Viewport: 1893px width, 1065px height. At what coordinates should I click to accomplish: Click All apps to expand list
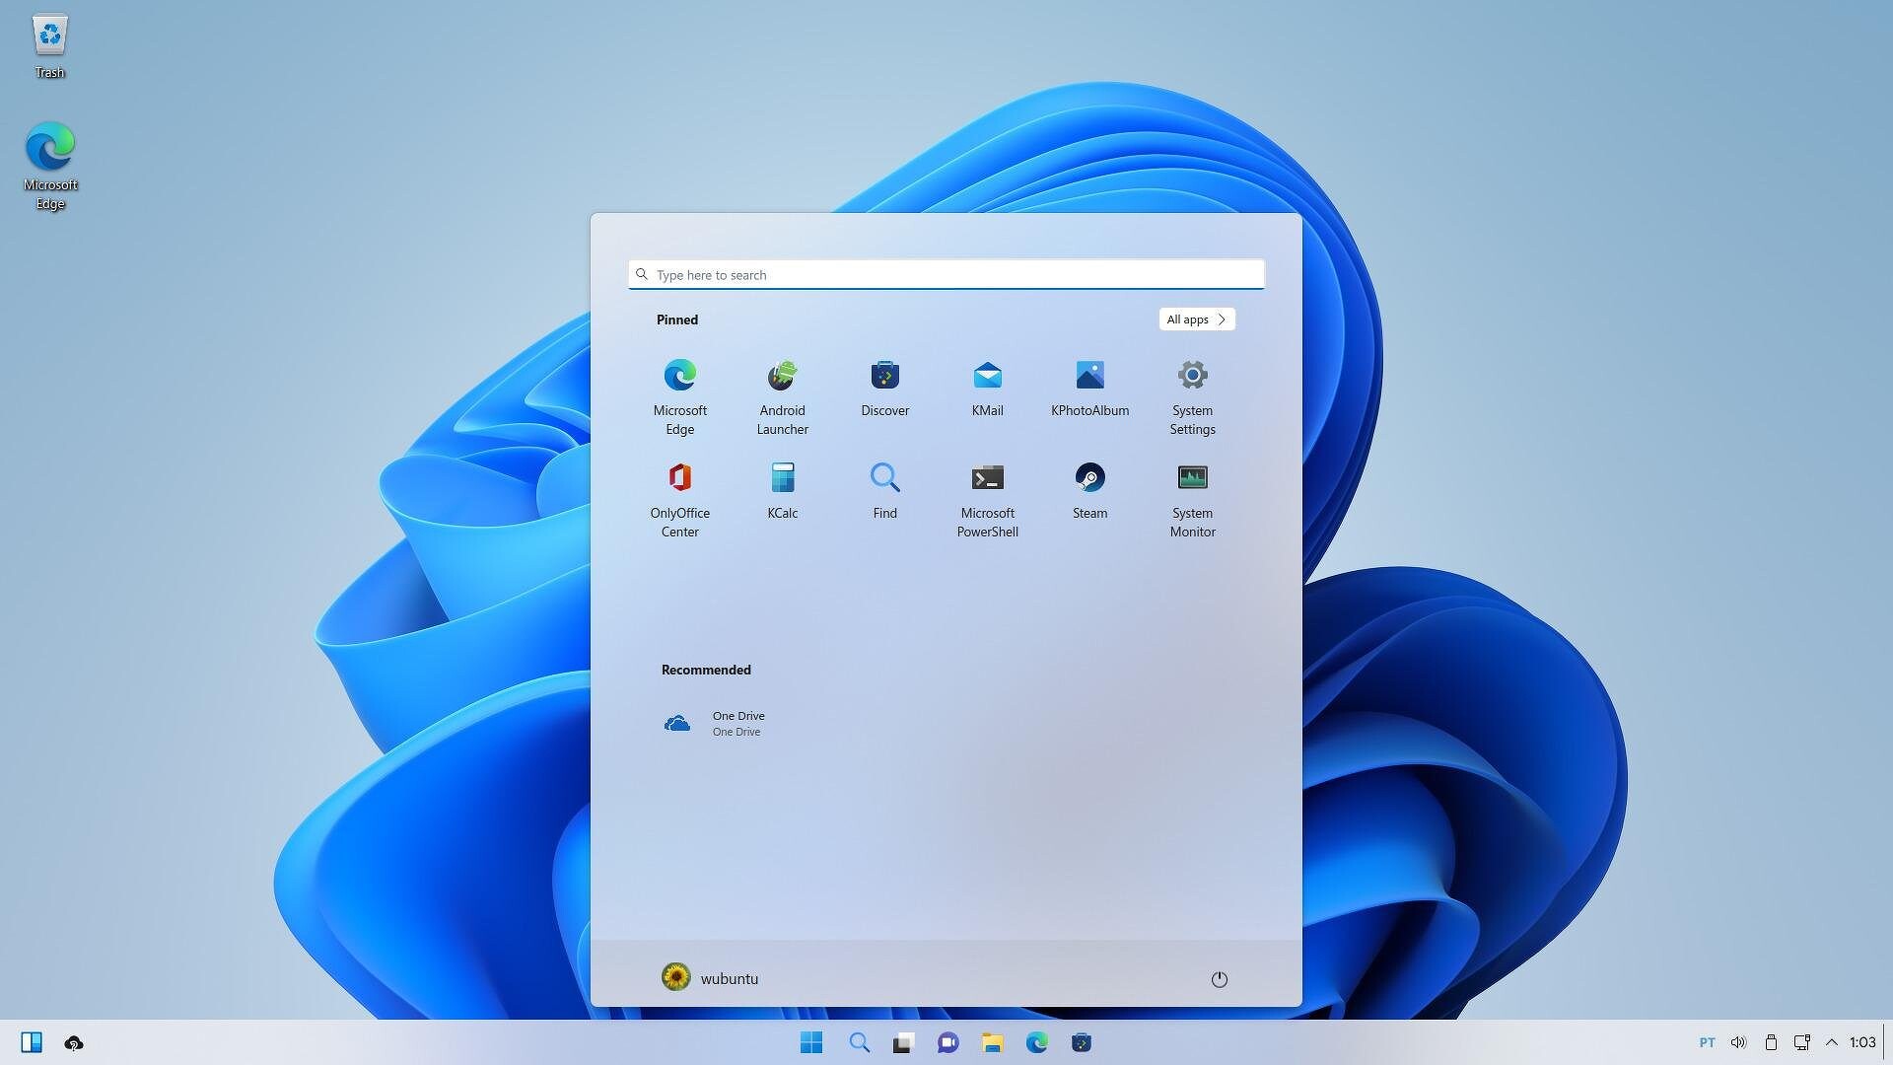(x=1195, y=319)
